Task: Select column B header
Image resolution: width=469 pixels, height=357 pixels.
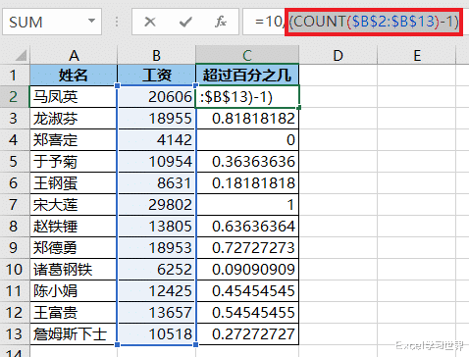Action: pos(156,55)
